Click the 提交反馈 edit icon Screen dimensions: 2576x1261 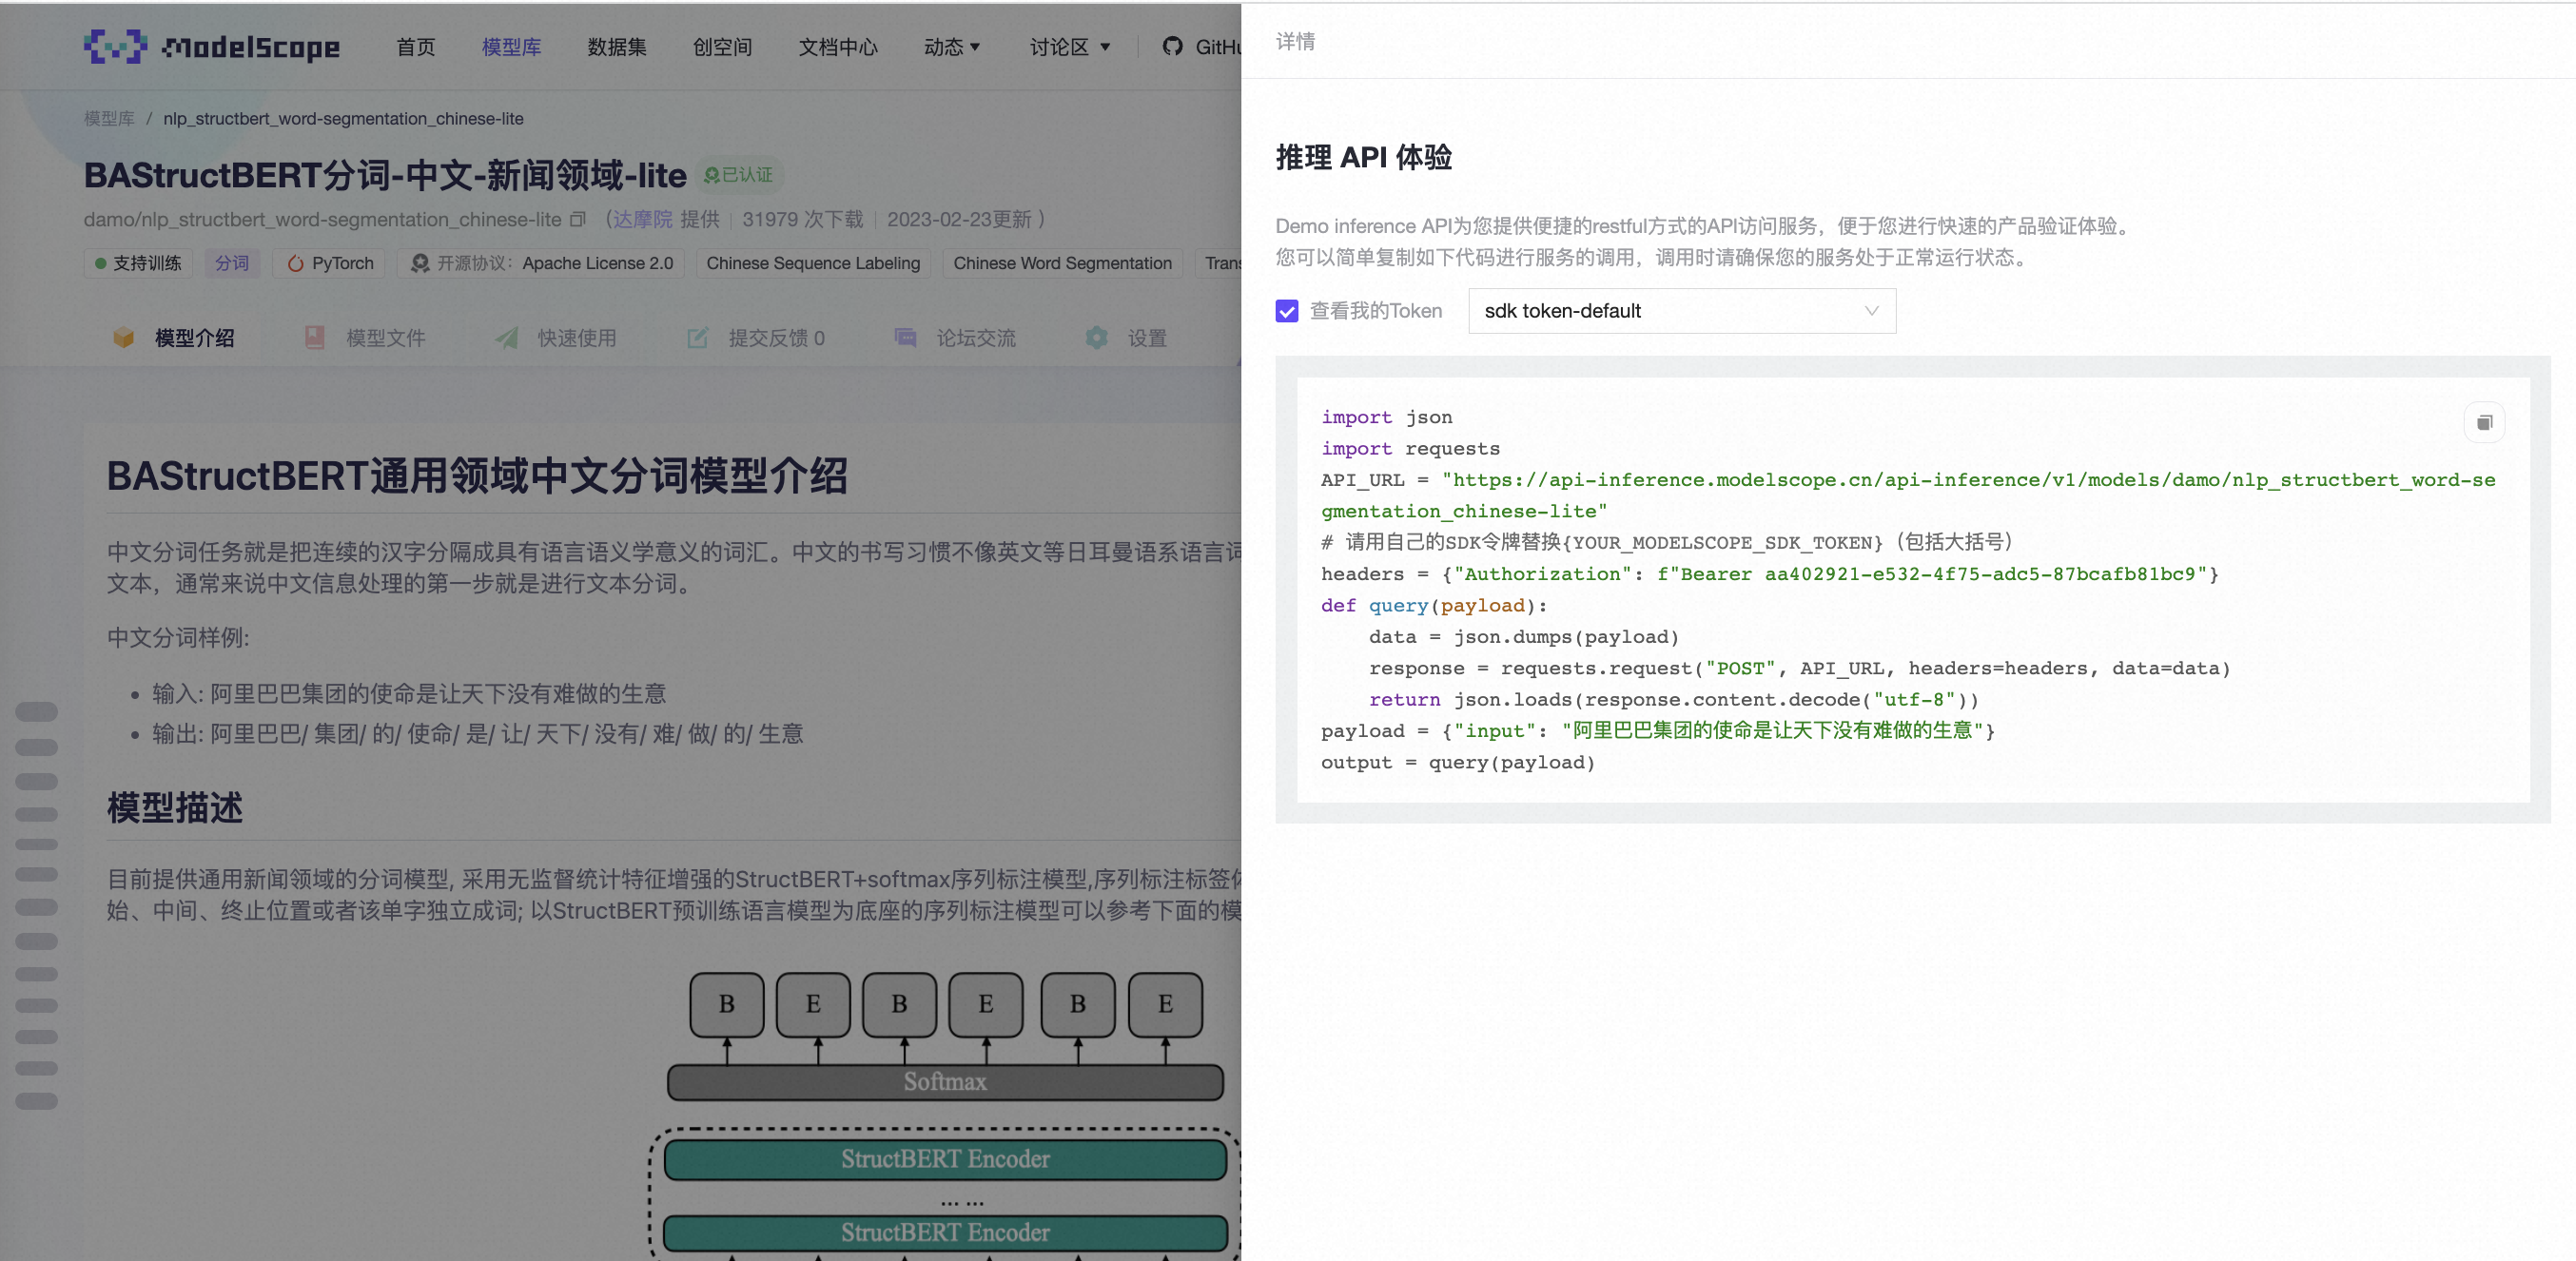point(697,338)
